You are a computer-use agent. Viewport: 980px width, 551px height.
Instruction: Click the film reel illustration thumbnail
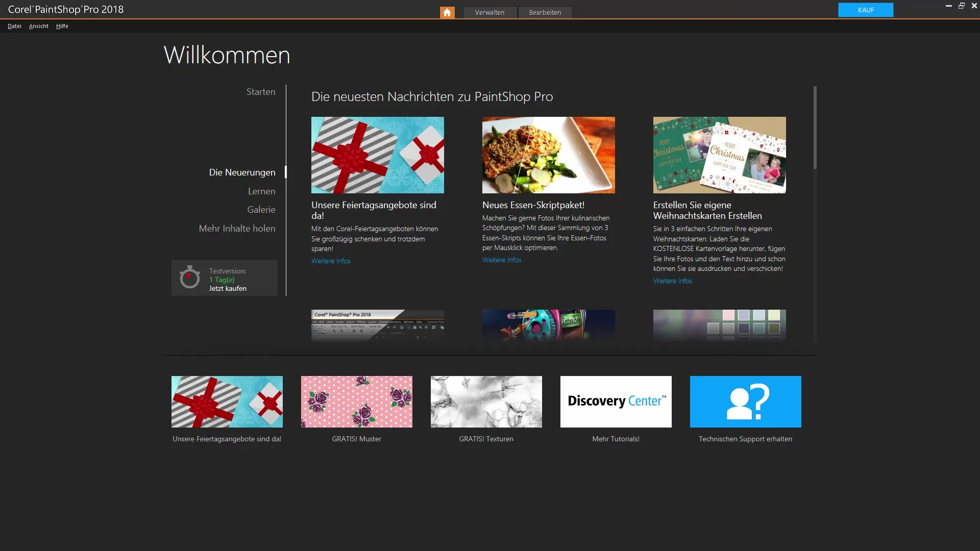(x=549, y=325)
